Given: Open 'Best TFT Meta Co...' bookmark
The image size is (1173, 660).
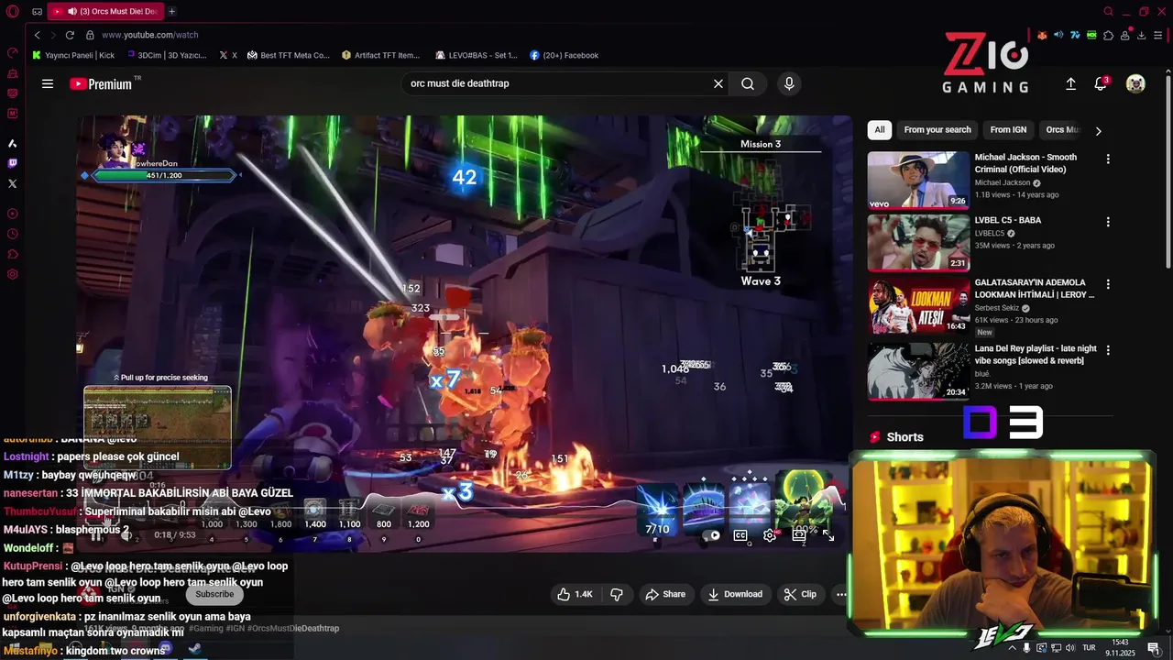Looking at the screenshot, I should 288,55.
